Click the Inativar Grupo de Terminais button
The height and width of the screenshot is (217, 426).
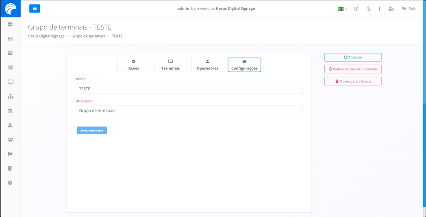tap(353, 69)
